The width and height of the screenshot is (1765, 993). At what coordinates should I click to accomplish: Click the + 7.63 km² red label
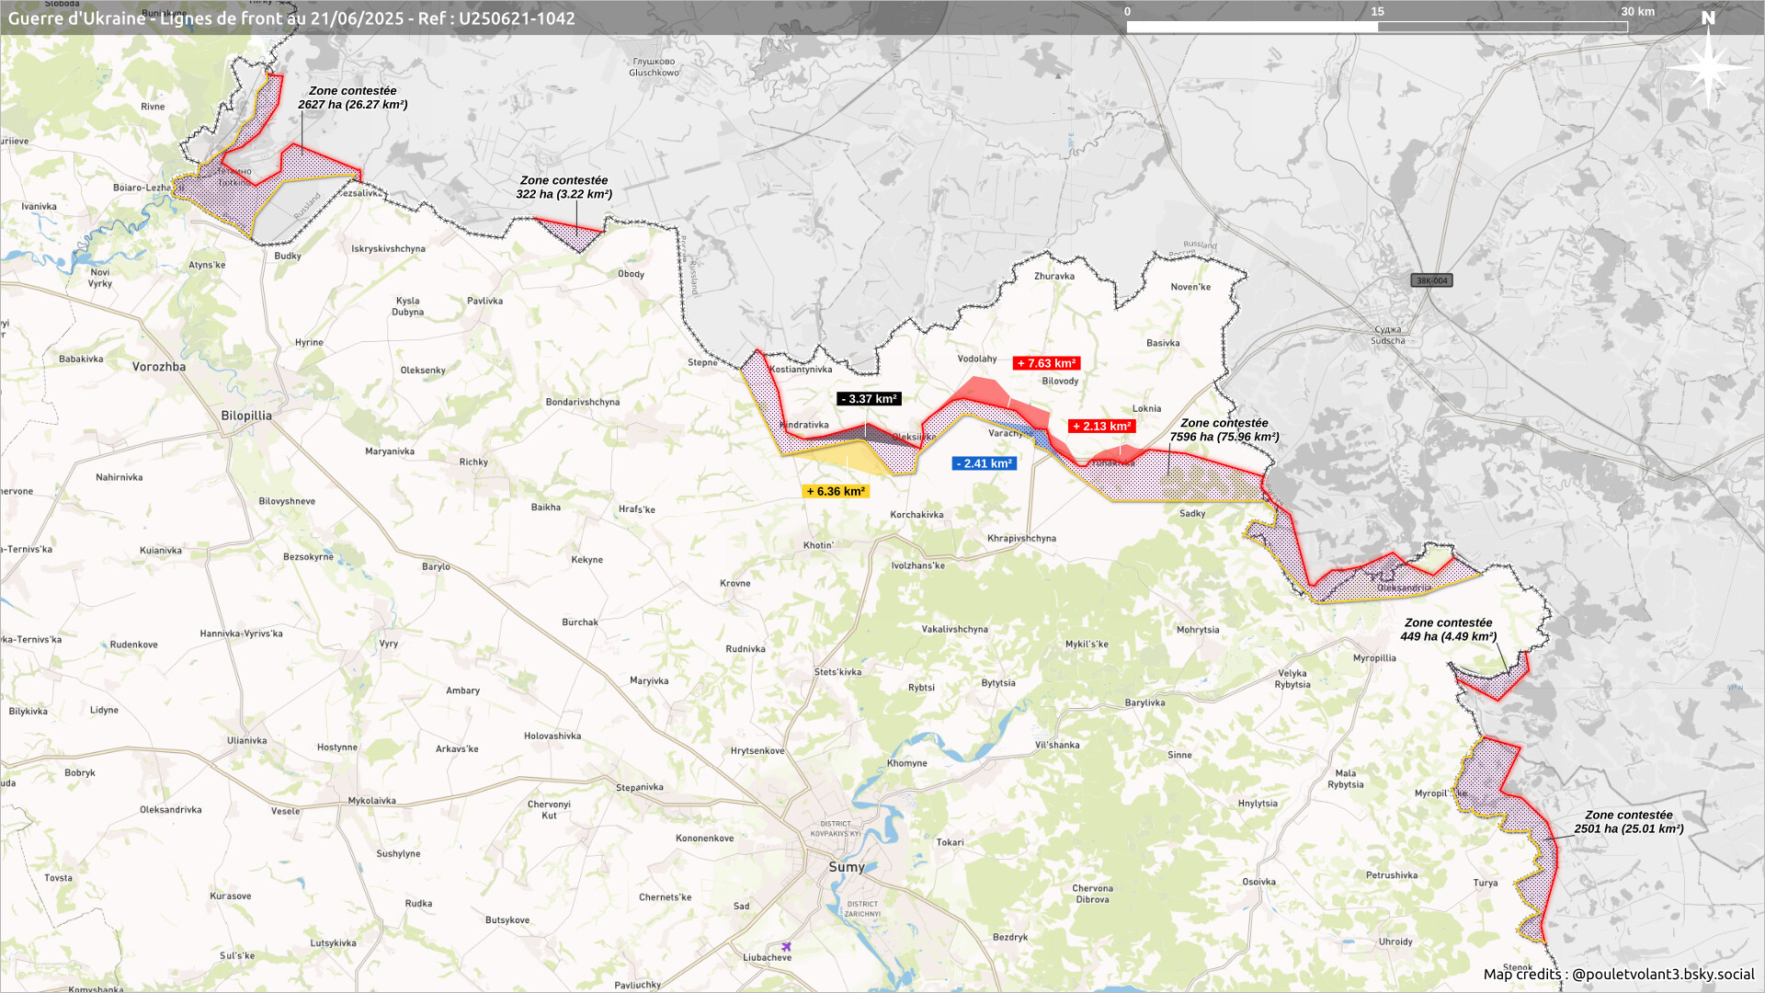pyautogui.click(x=1046, y=363)
